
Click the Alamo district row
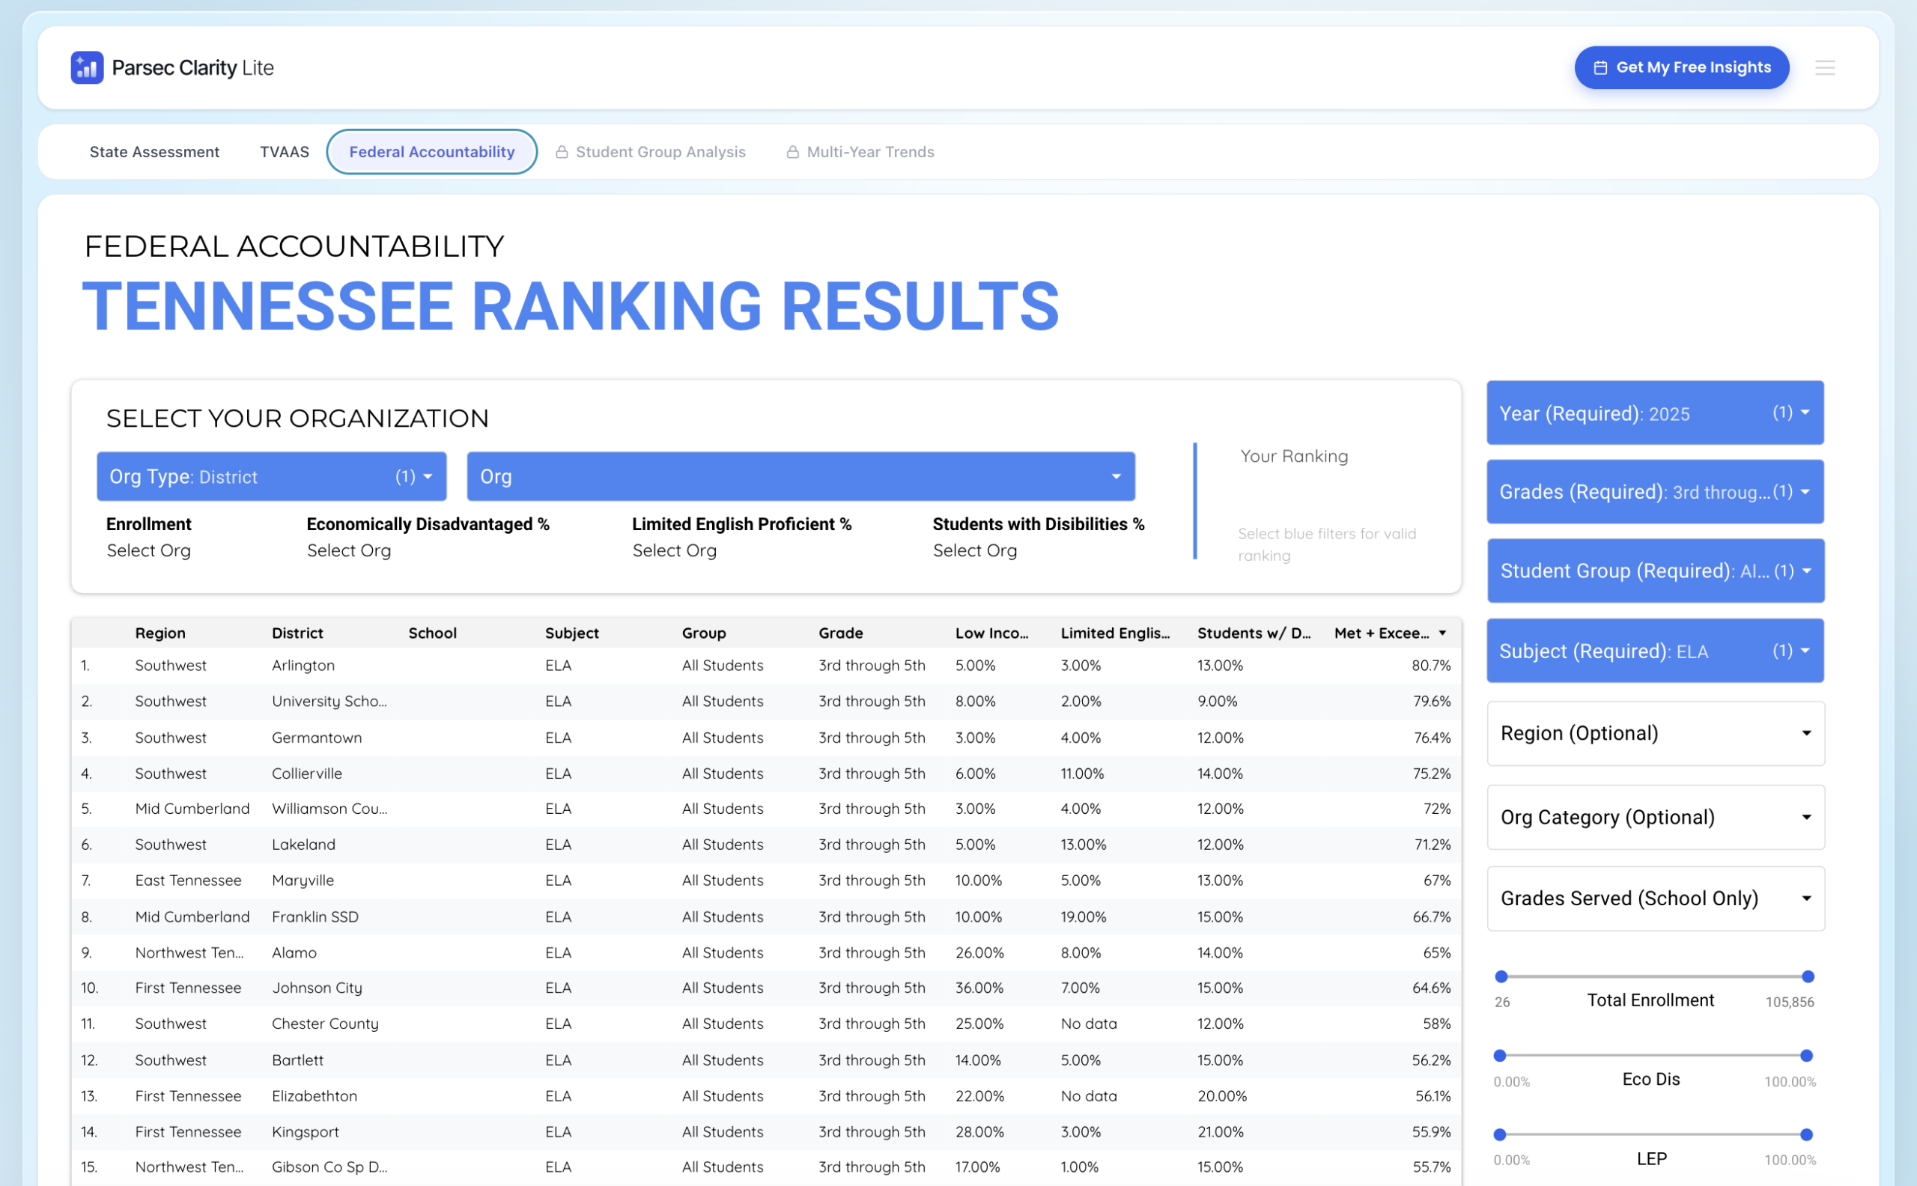765,953
